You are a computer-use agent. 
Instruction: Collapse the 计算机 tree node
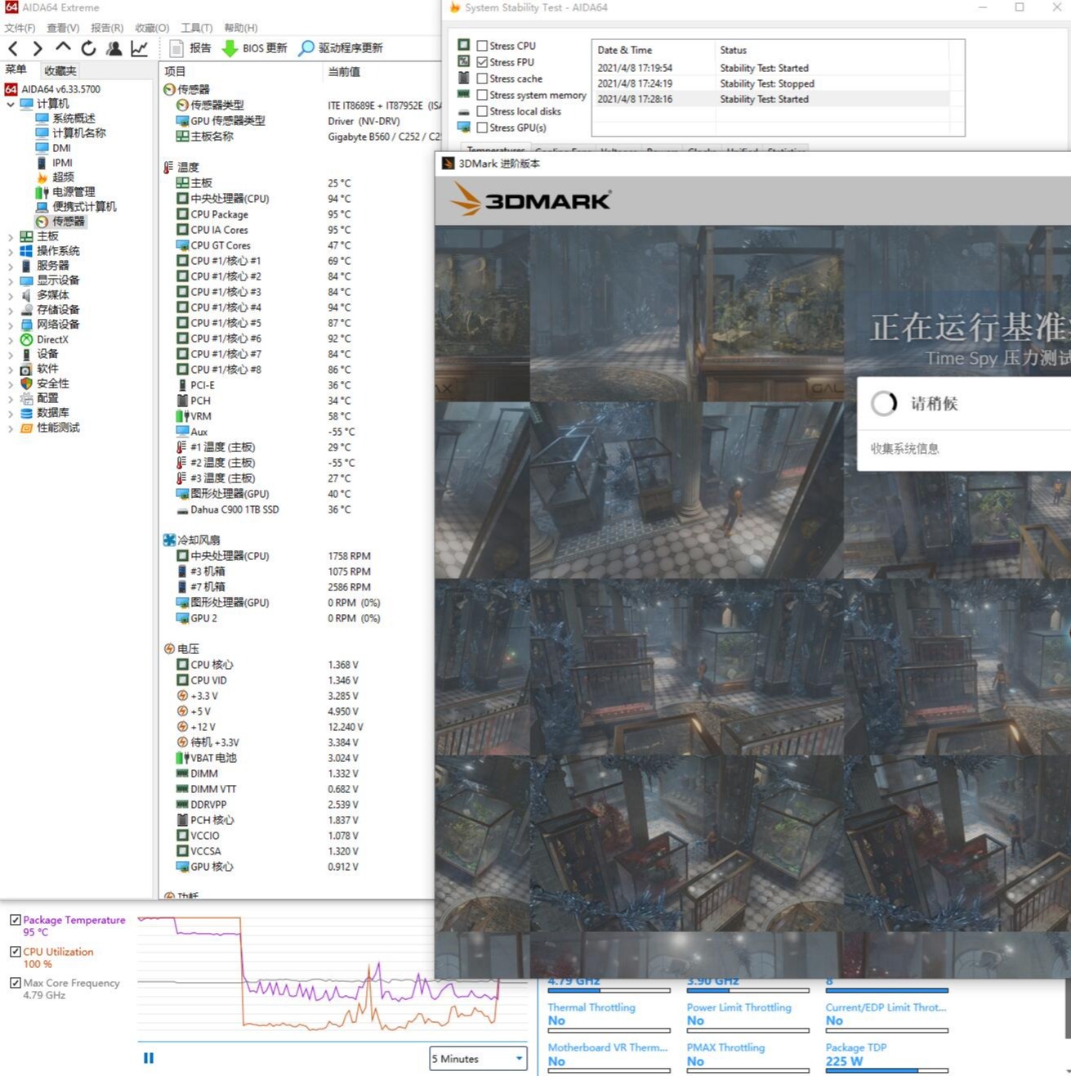point(10,104)
